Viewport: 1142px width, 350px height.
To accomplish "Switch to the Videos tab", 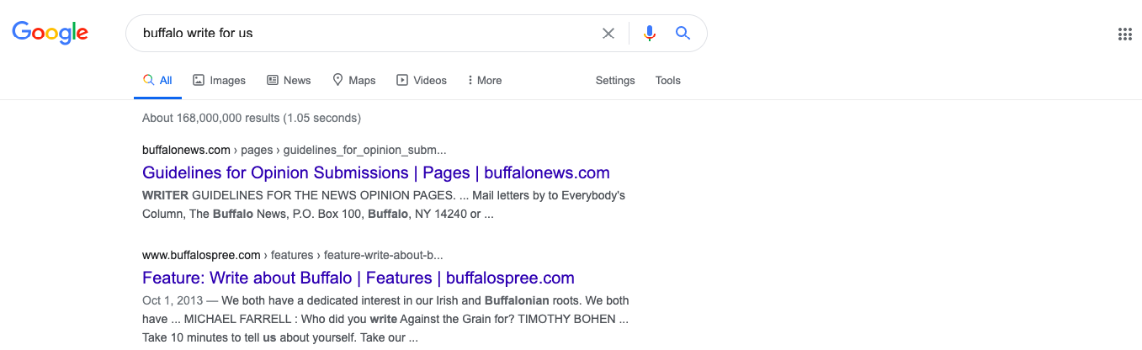I will [422, 81].
